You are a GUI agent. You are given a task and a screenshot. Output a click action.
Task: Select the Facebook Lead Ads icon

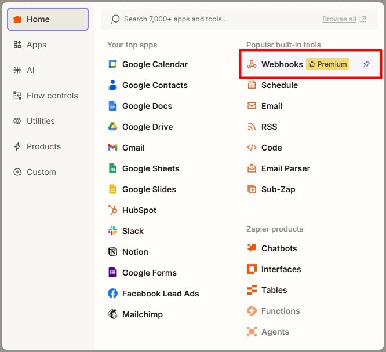click(x=112, y=294)
